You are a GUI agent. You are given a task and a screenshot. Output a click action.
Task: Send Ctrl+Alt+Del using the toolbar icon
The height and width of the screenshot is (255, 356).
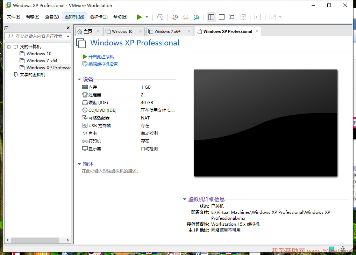[x=160, y=17]
